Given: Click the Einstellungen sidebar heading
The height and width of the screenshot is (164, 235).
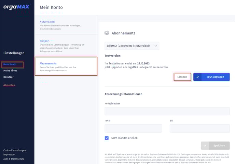Looking at the screenshot, I should click(14, 53).
